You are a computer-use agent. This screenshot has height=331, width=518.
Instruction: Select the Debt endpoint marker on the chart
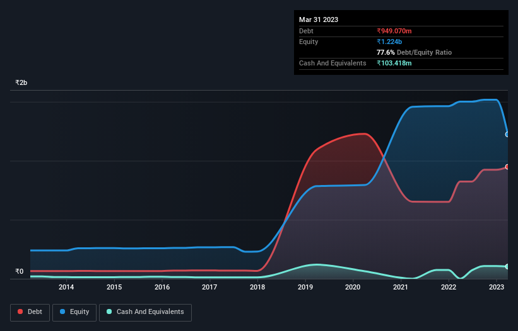click(507, 167)
